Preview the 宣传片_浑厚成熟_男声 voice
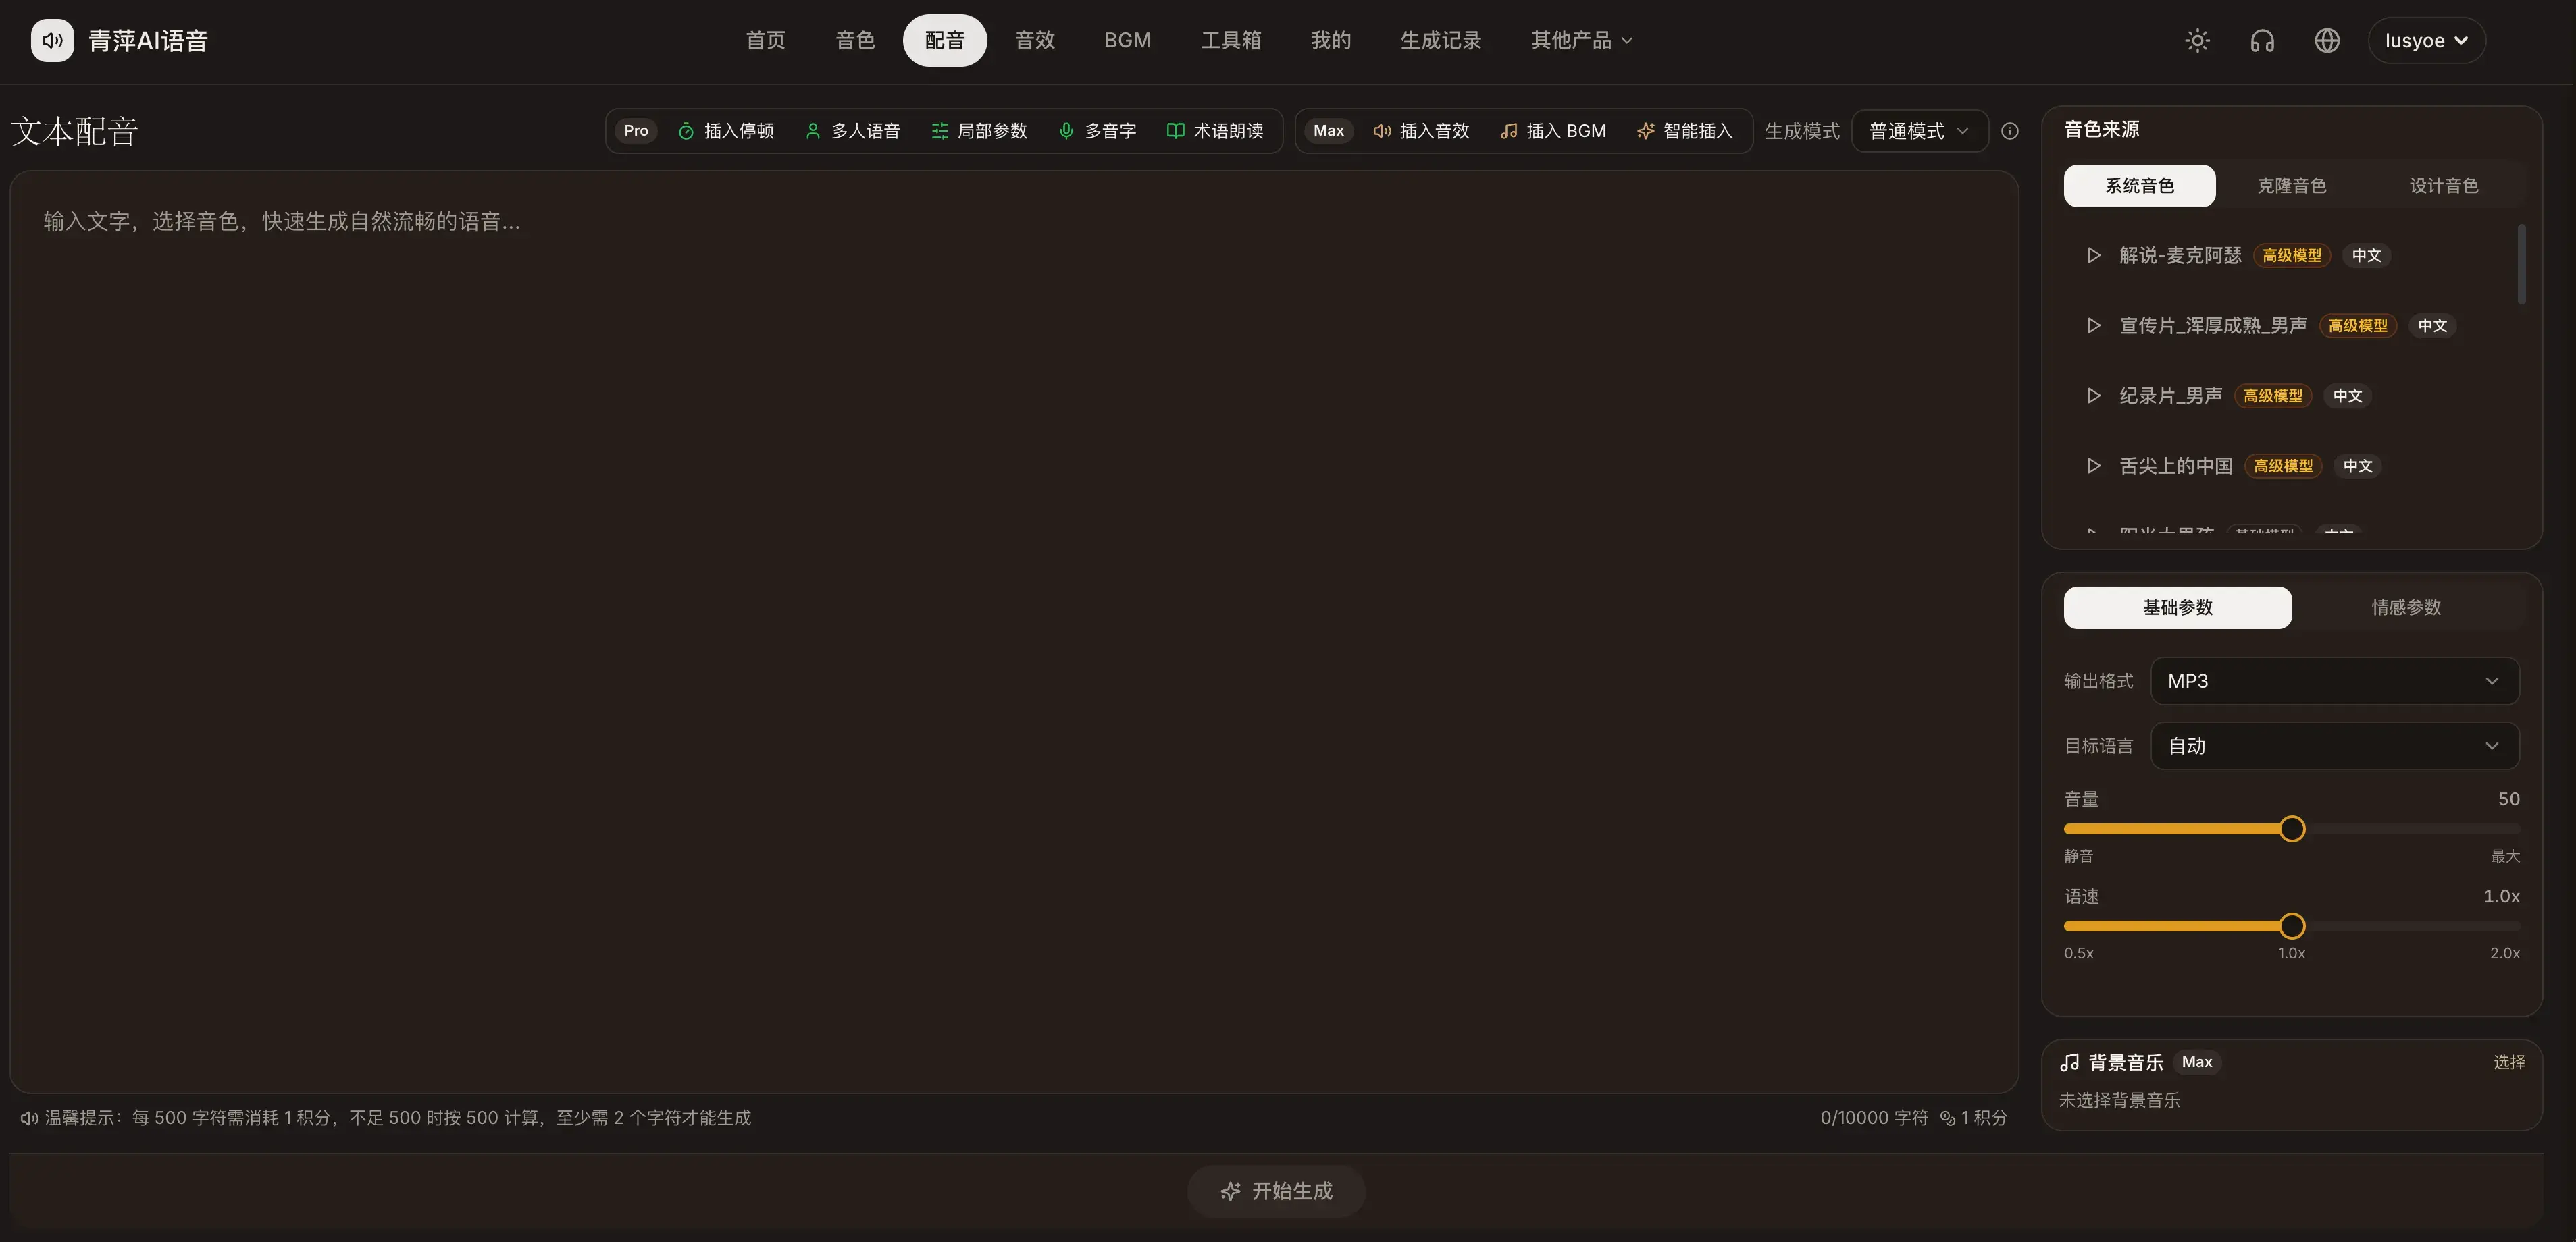The width and height of the screenshot is (2576, 1242). point(2093,326)
